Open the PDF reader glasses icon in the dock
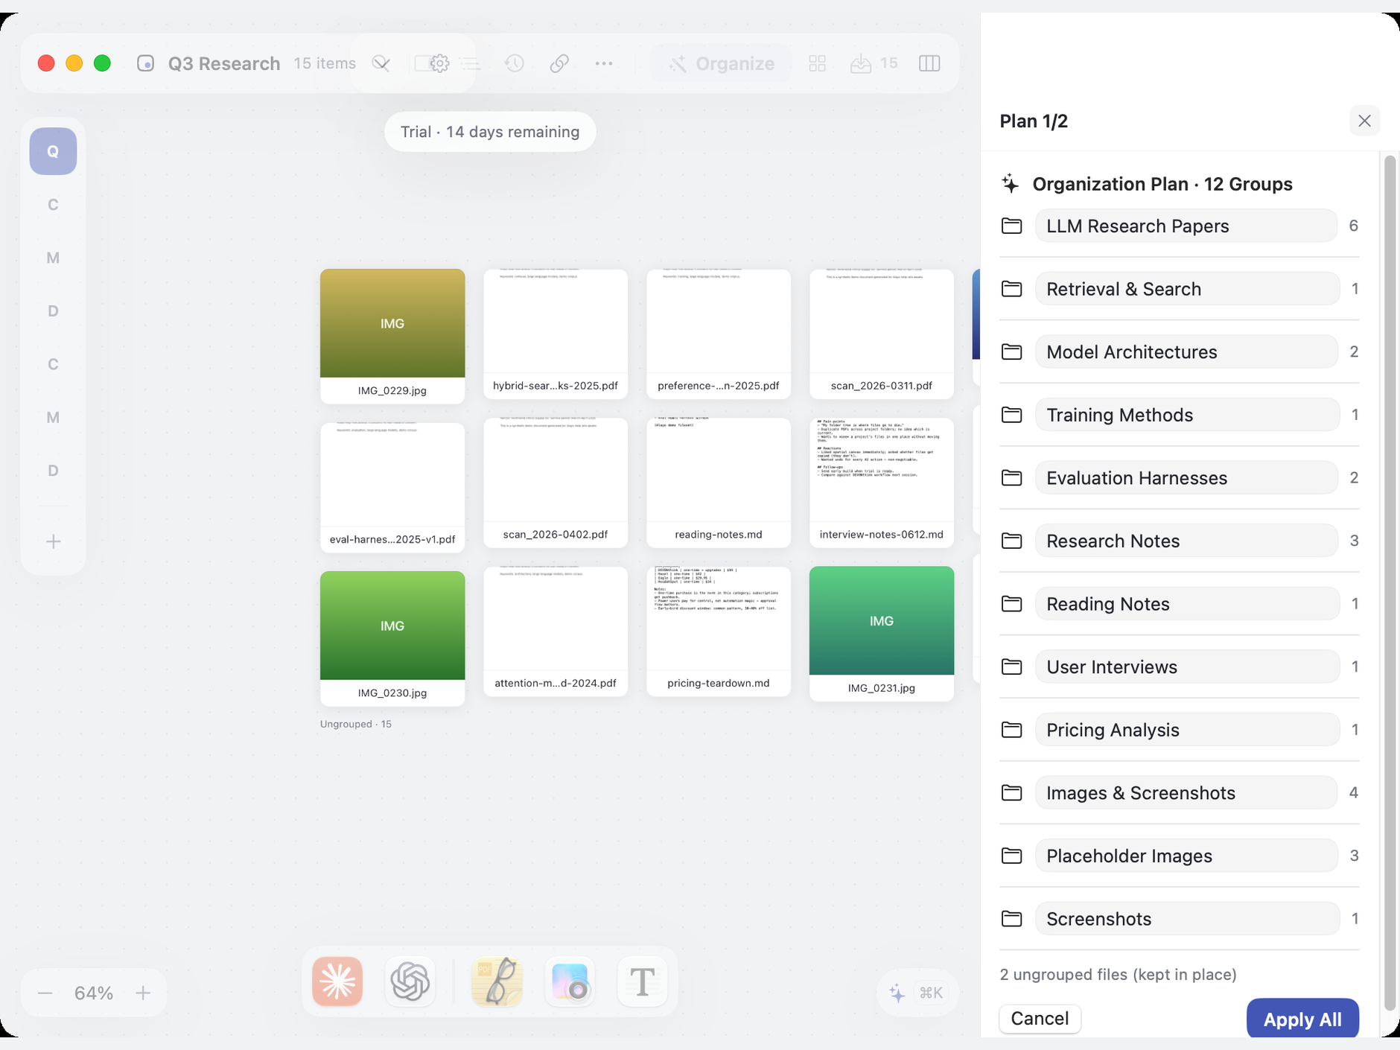 point(497,981)
